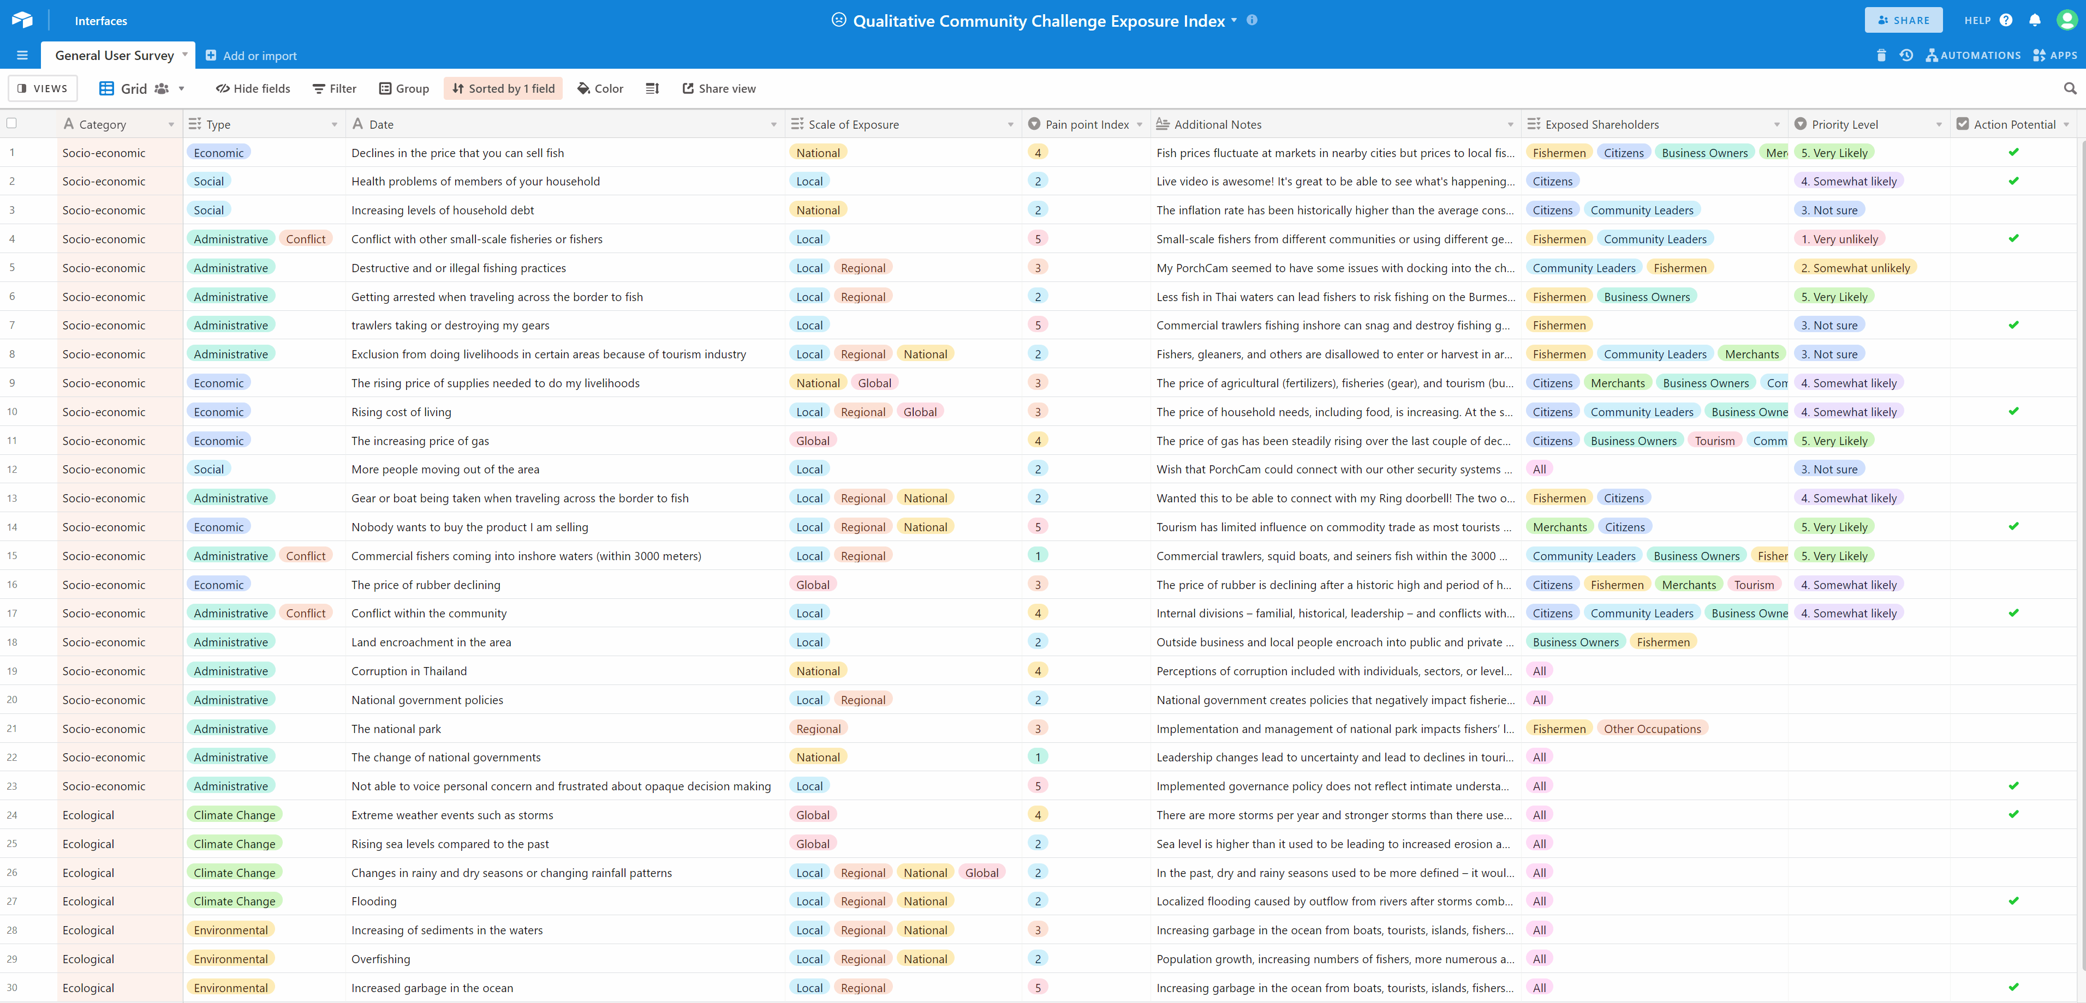Check Action Potential box in row 3
The image size is (2086, 1003).
2013,209
